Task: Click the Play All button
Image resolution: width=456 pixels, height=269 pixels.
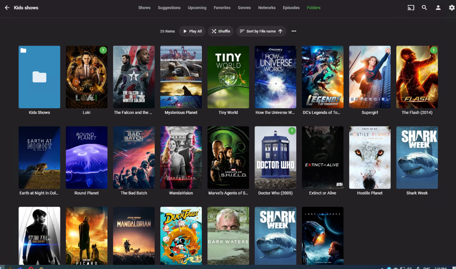Action: tap(192, 31)
